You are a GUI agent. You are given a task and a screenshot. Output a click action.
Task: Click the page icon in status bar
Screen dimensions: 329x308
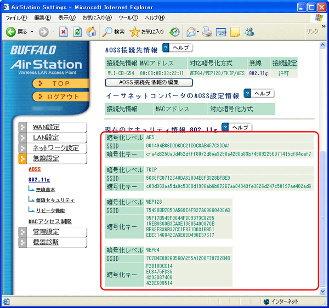point(5,302)
